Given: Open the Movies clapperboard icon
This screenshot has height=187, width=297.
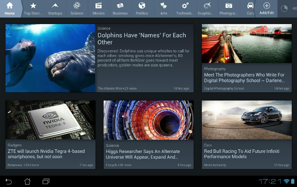Looking at the screenshot, I should point(99,6).
